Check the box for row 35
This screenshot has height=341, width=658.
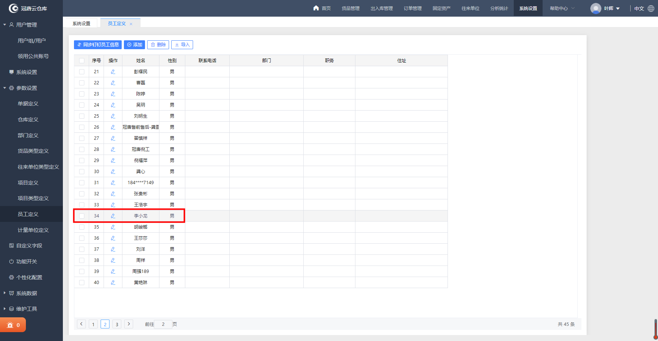(x=82, y=227)
